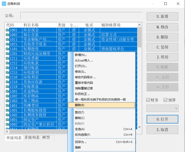Click folder icon beside code 1002
This screenshot has width=185, height=152.
tap(7, 35)
